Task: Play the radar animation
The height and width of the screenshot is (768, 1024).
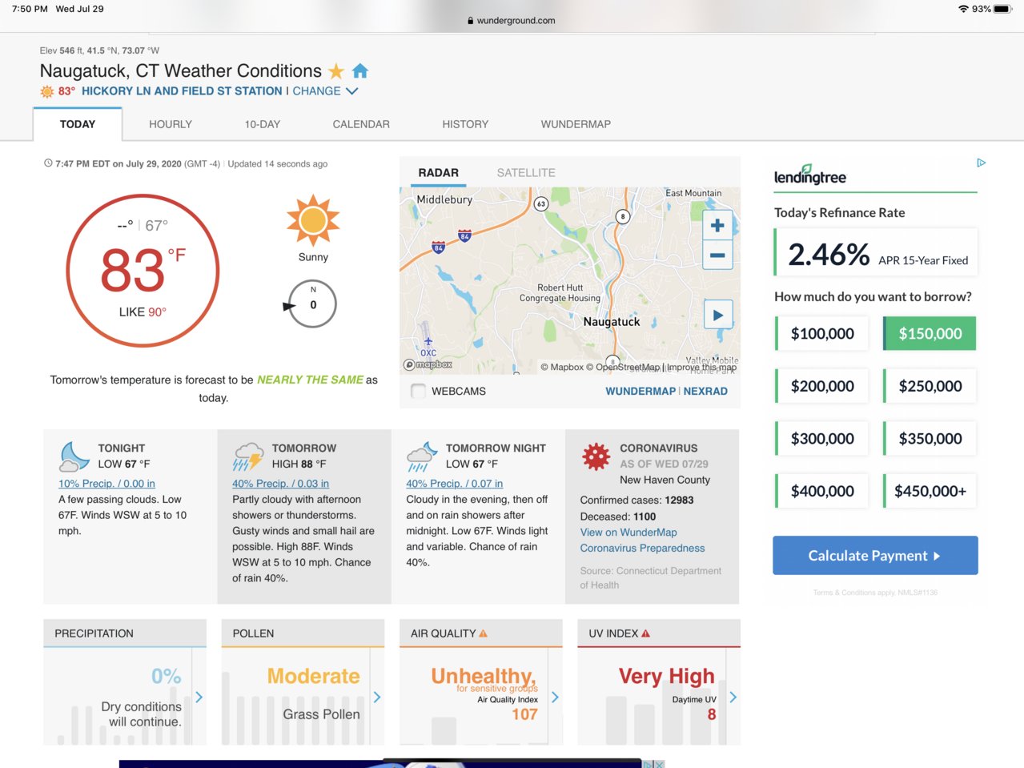Action: pos(718,316)
